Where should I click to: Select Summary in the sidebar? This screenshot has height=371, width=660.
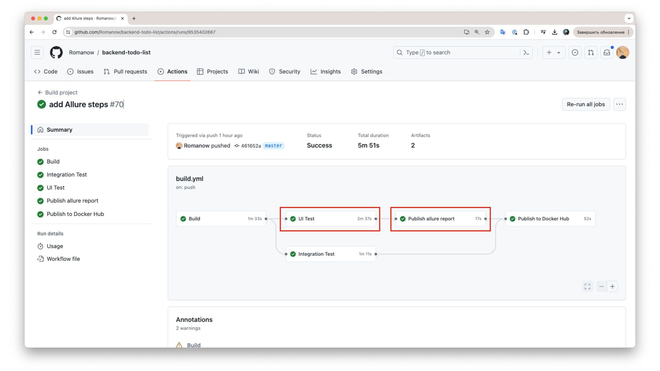tap(91, 130)
